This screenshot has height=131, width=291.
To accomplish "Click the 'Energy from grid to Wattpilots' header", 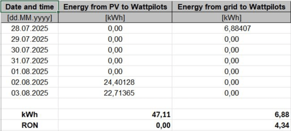I will (231, 7).
